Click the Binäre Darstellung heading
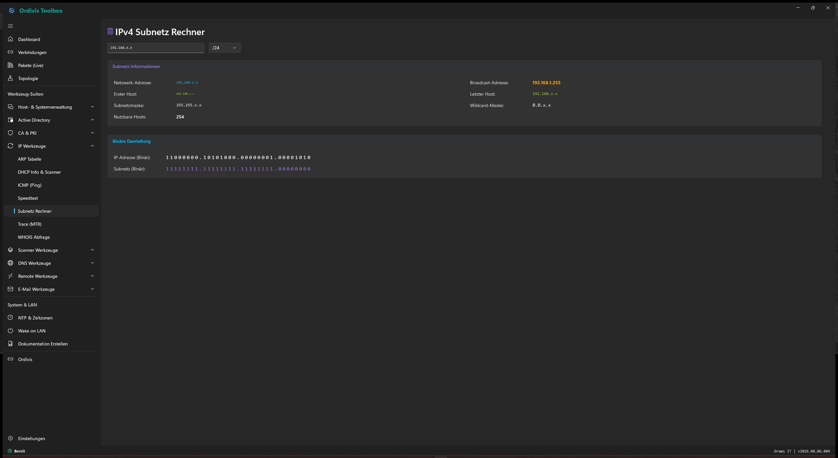This screenshot has height=458, width=838. coord(131,141)
